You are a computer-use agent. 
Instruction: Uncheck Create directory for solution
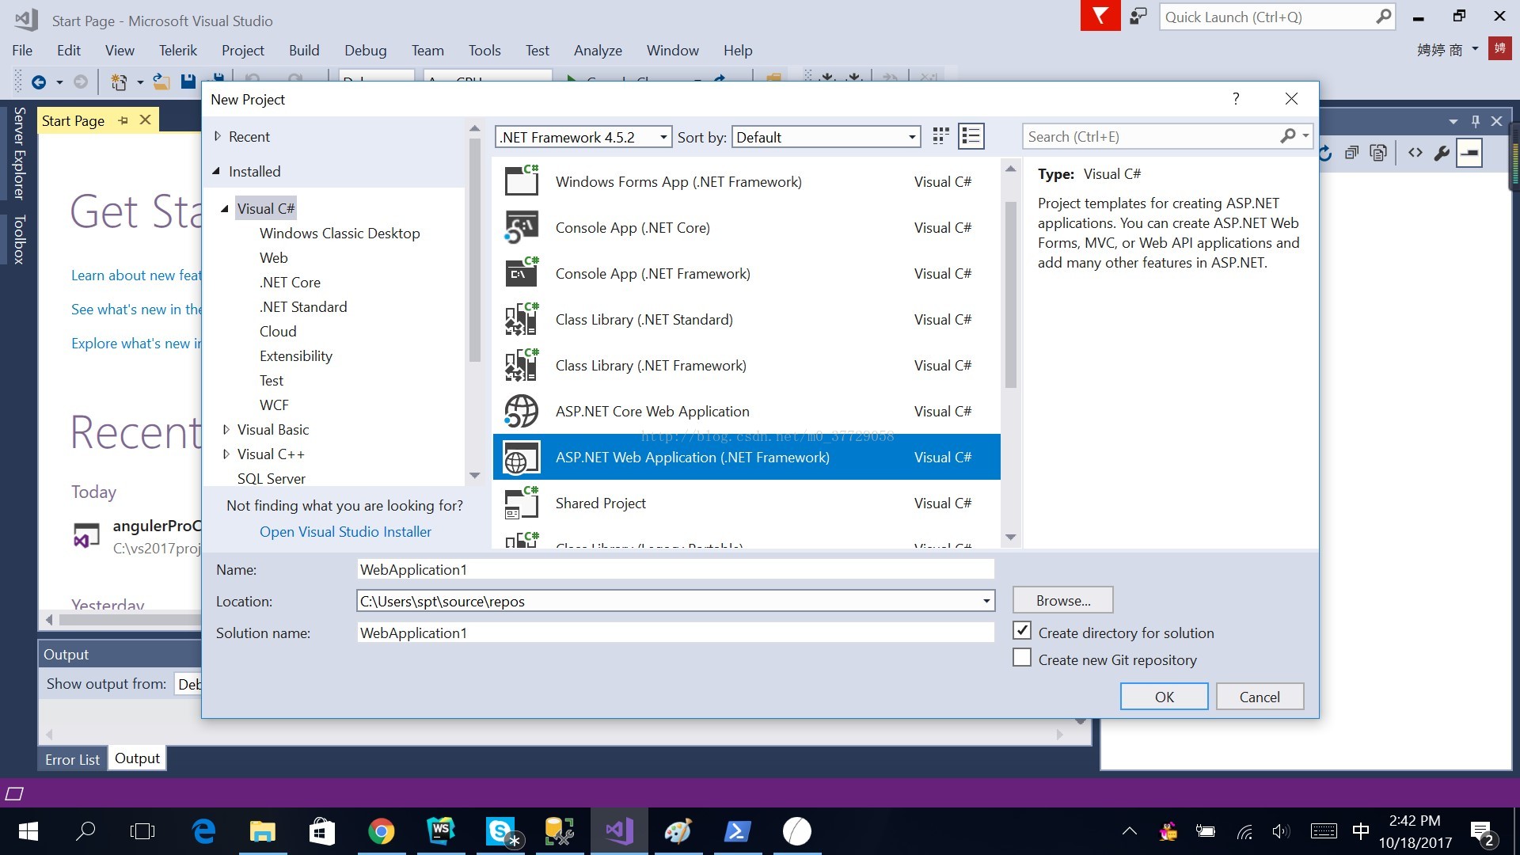[1022, 631]
